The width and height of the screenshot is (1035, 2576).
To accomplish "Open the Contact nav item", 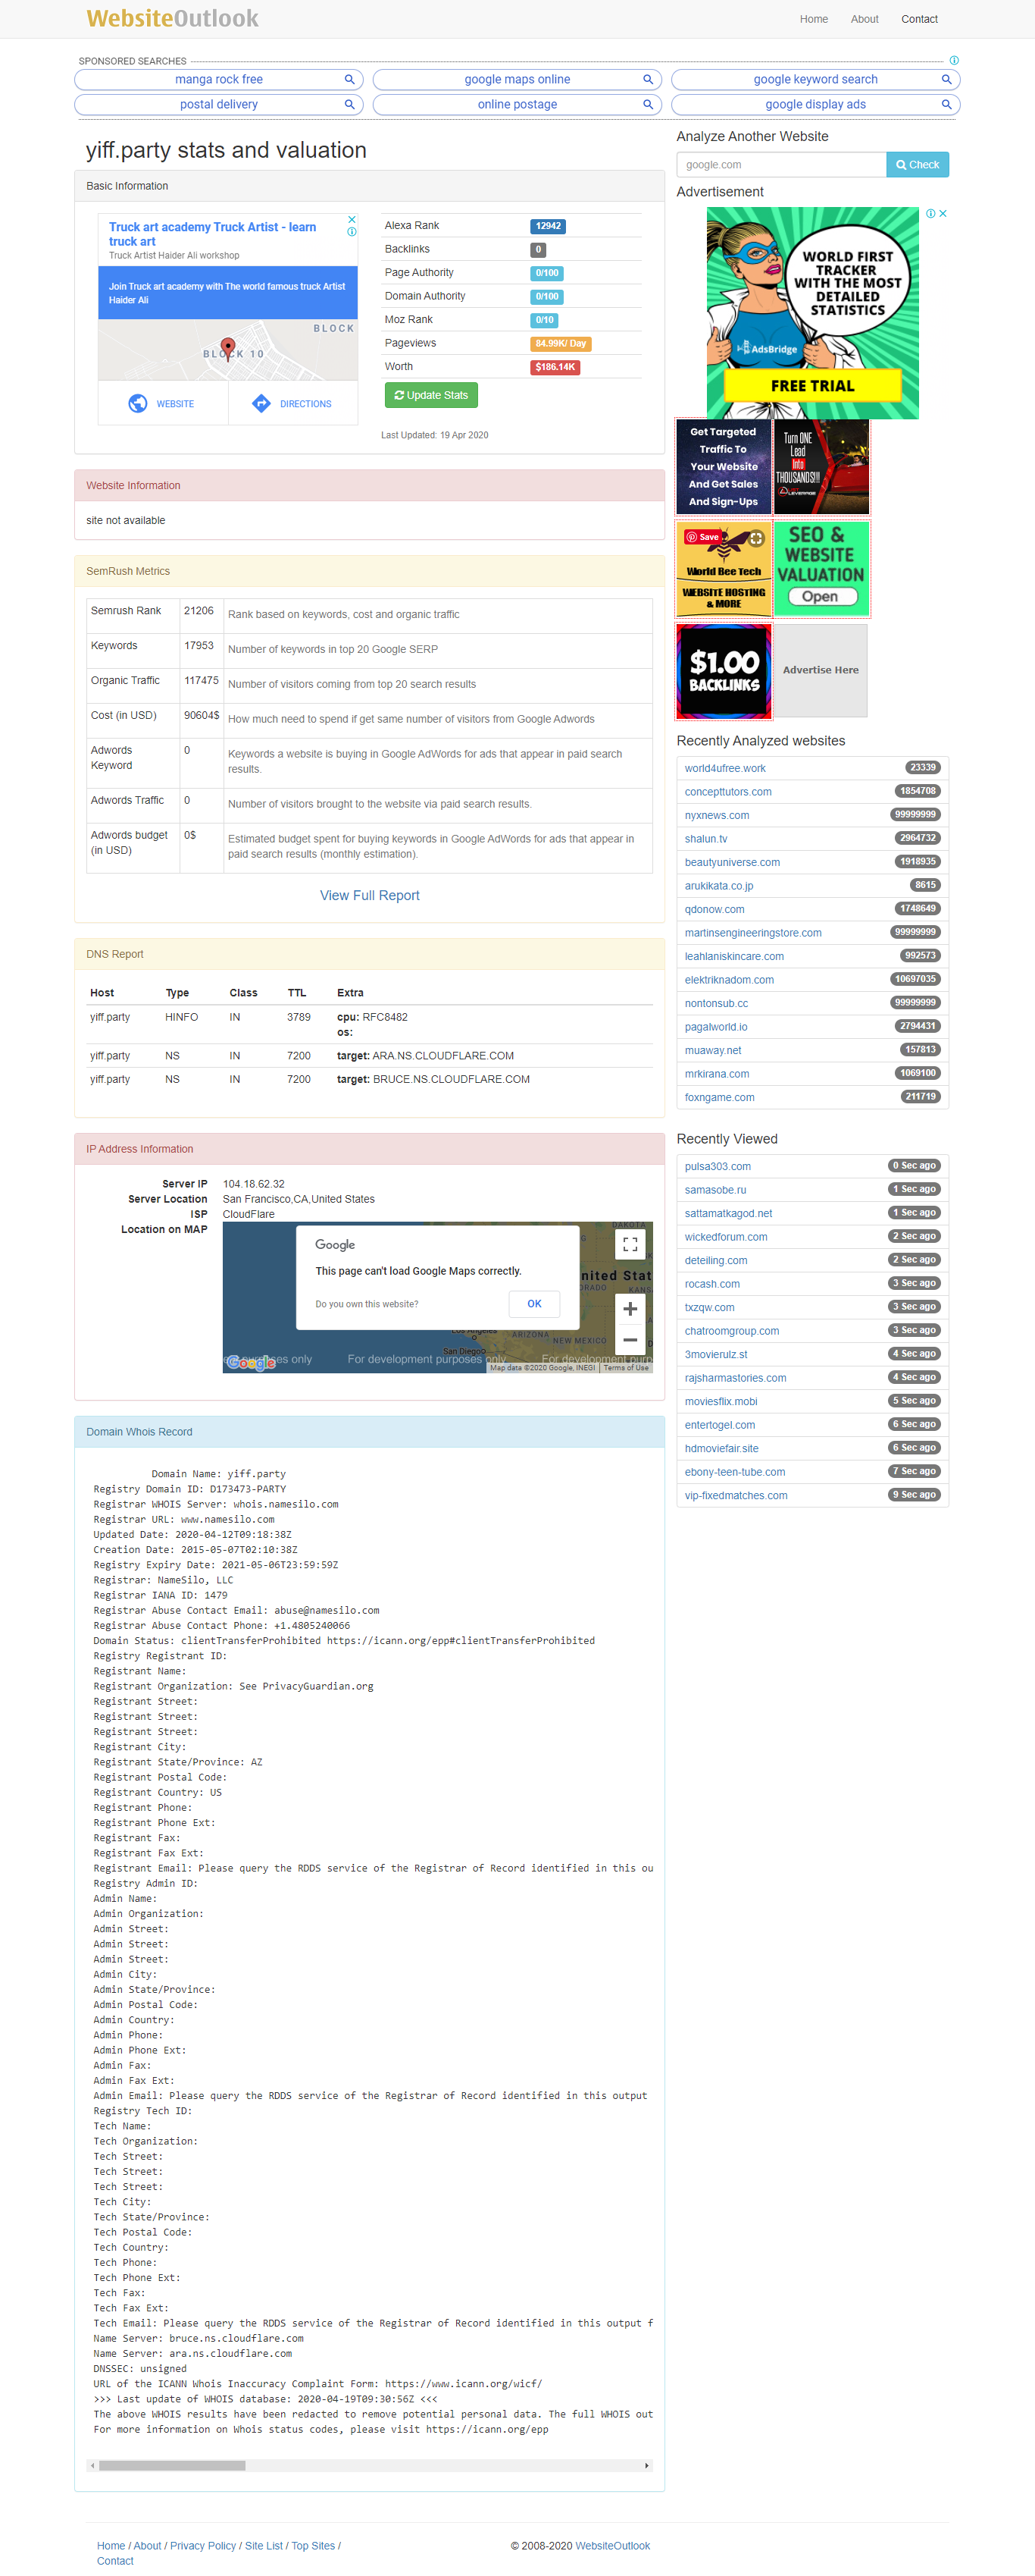I will click(x=919, y=19).
